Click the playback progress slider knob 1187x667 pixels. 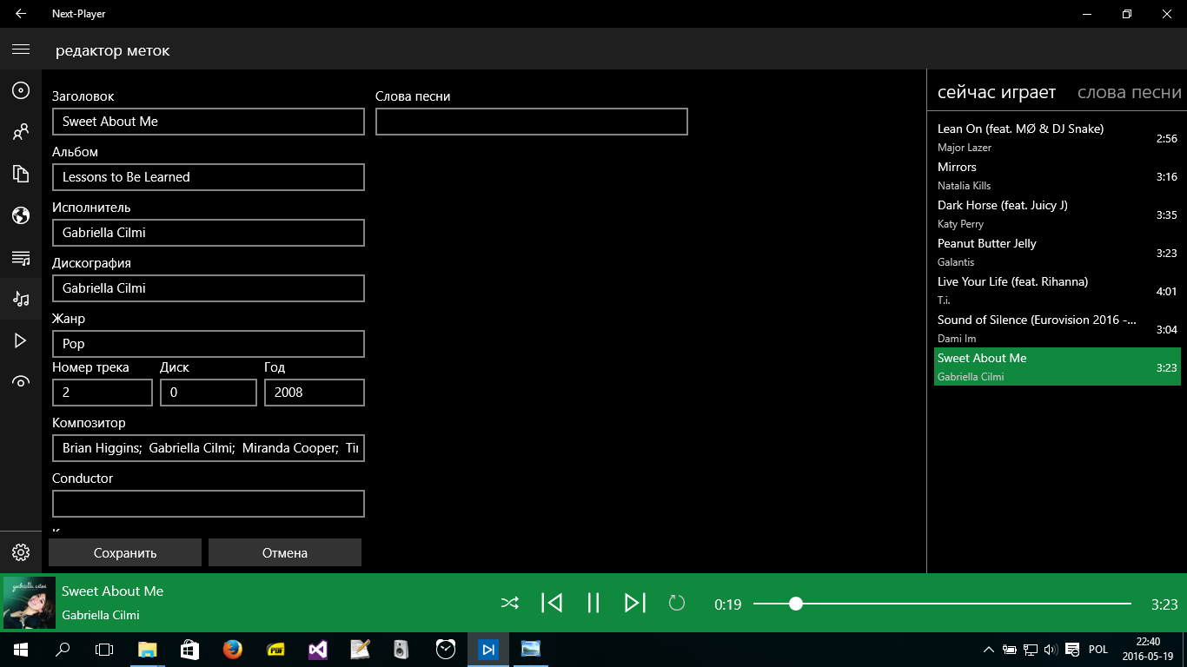[x=795, y=604]
